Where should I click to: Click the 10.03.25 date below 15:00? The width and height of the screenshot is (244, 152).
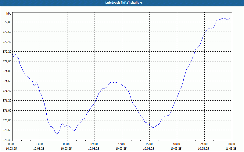click(149, 149)
